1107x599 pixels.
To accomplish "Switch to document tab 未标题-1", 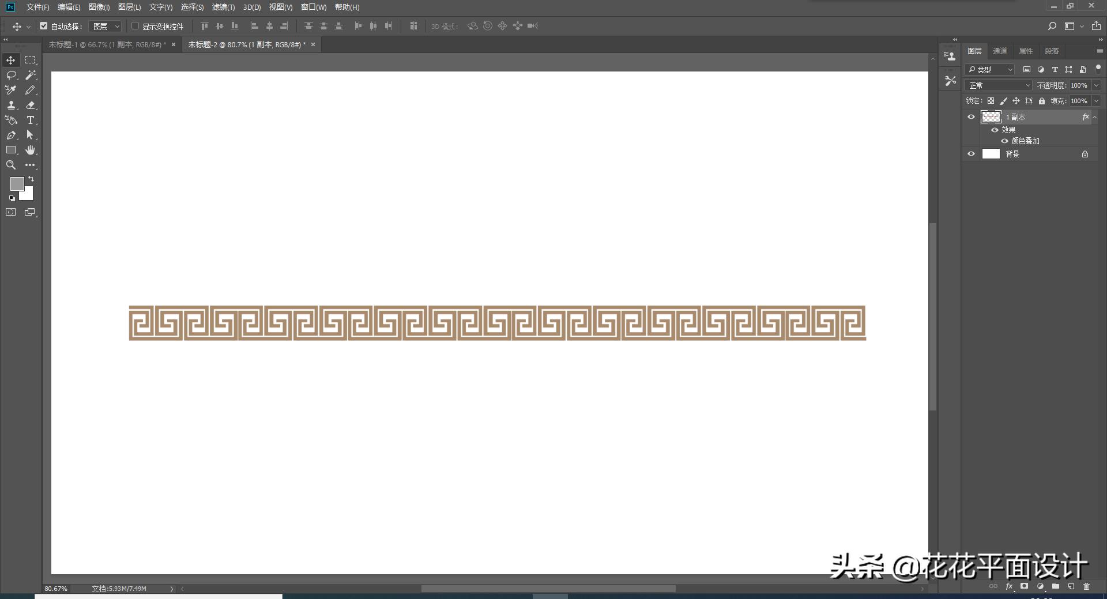I will (107, 44).
